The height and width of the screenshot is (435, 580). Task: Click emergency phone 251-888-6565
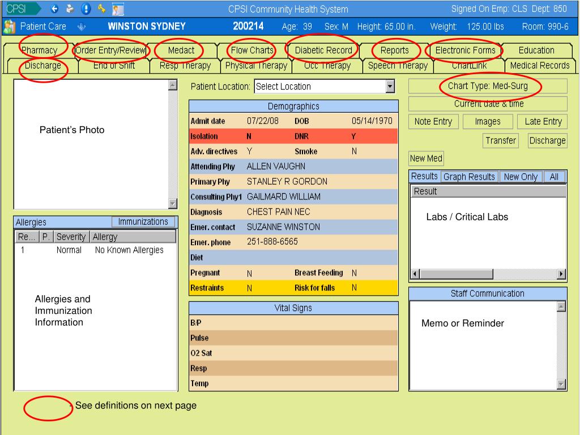272,242
